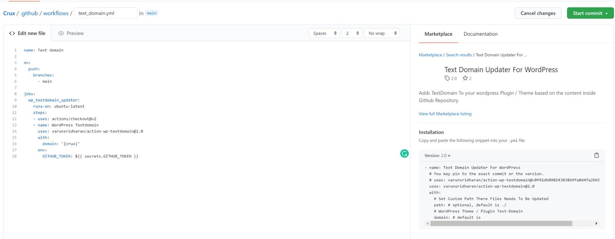
Task: Click the eye icon on Preview tab
Action: pos(61,33)
